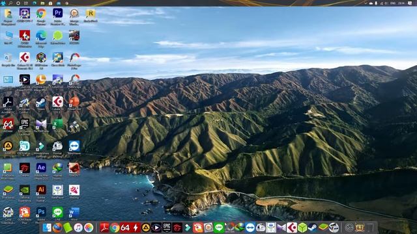Open the search magnifier in top bar
417x234 pixels.
10,3
